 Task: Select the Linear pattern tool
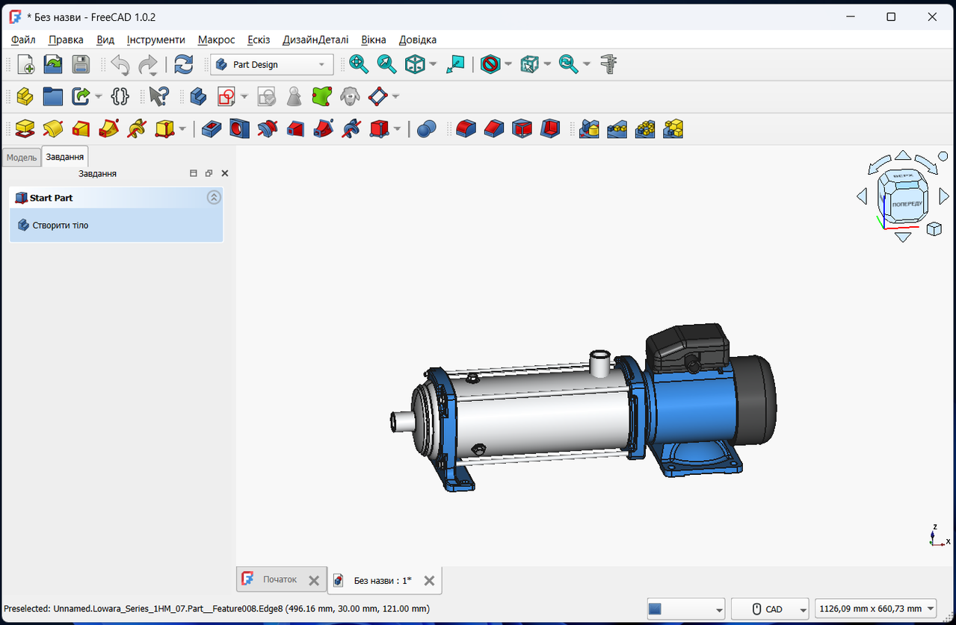click(617, 129)
